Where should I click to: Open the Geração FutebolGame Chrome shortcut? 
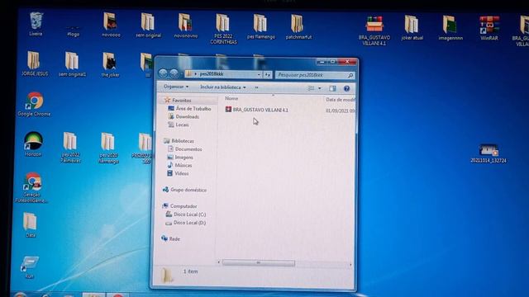pos(32,187)
